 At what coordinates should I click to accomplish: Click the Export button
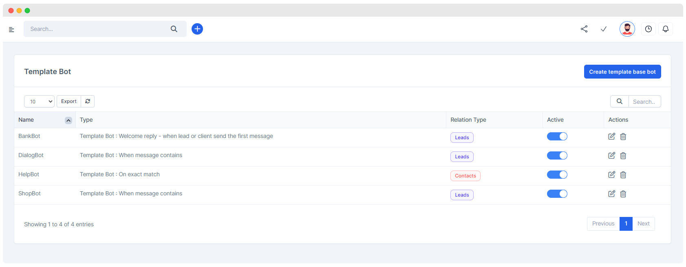69,101
